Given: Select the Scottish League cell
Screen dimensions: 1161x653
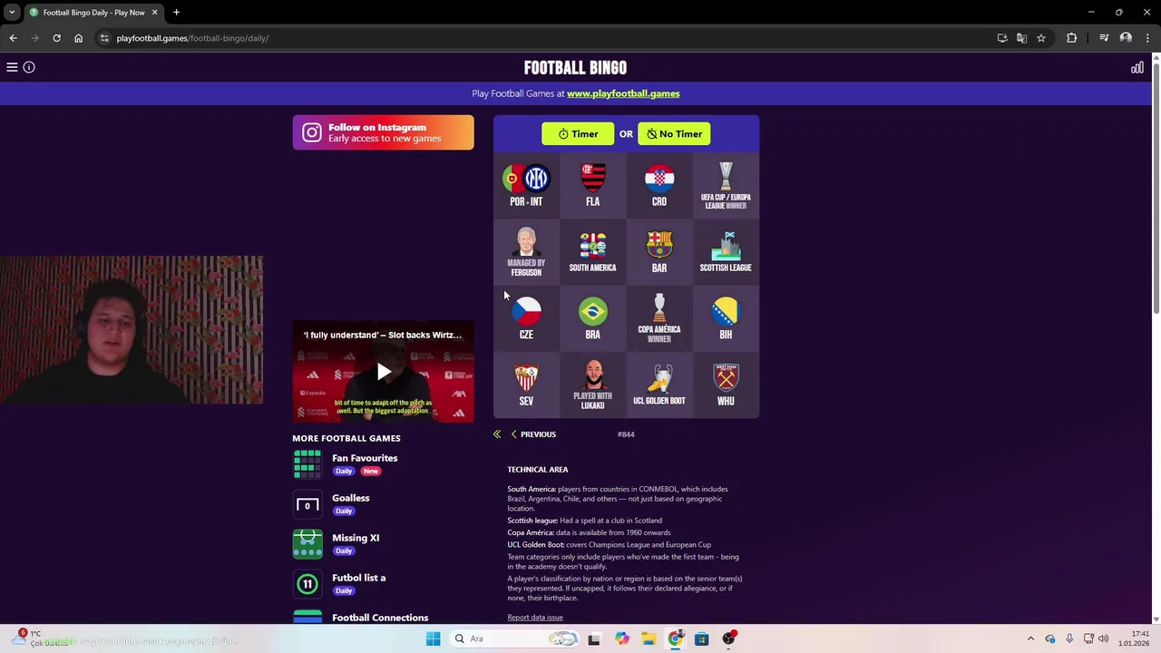Looking at the screenshot, I should pyautogui.click(x=726, y=251).
